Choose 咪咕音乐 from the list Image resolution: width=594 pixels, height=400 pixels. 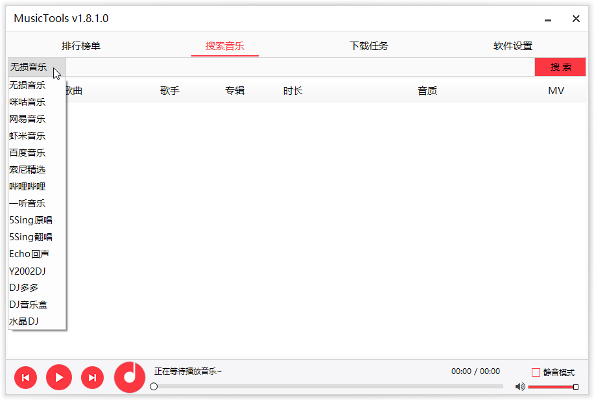click(x=27, y=101)
